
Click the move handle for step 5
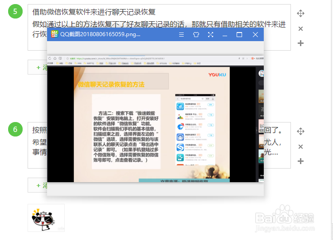click(x=300, y=14)
